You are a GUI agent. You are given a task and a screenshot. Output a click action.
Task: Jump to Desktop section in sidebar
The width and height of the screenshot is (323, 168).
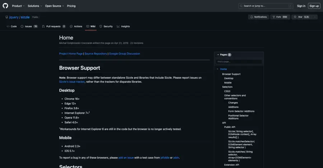[229, 78]
